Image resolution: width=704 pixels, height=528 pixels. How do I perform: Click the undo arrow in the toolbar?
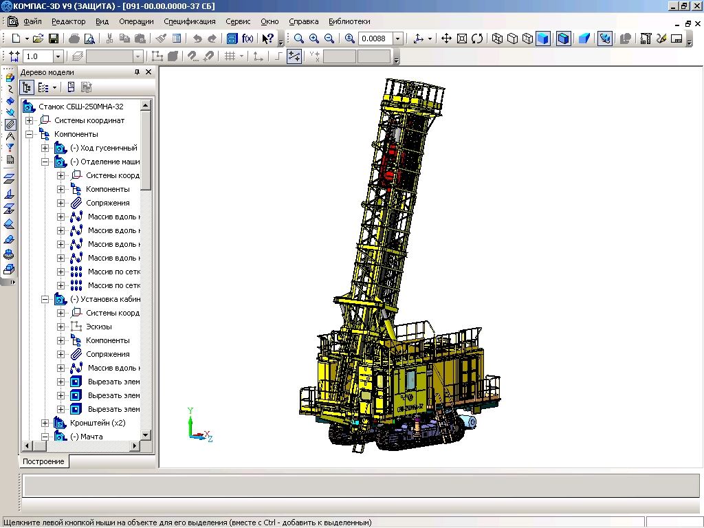[x=197, y=38]
